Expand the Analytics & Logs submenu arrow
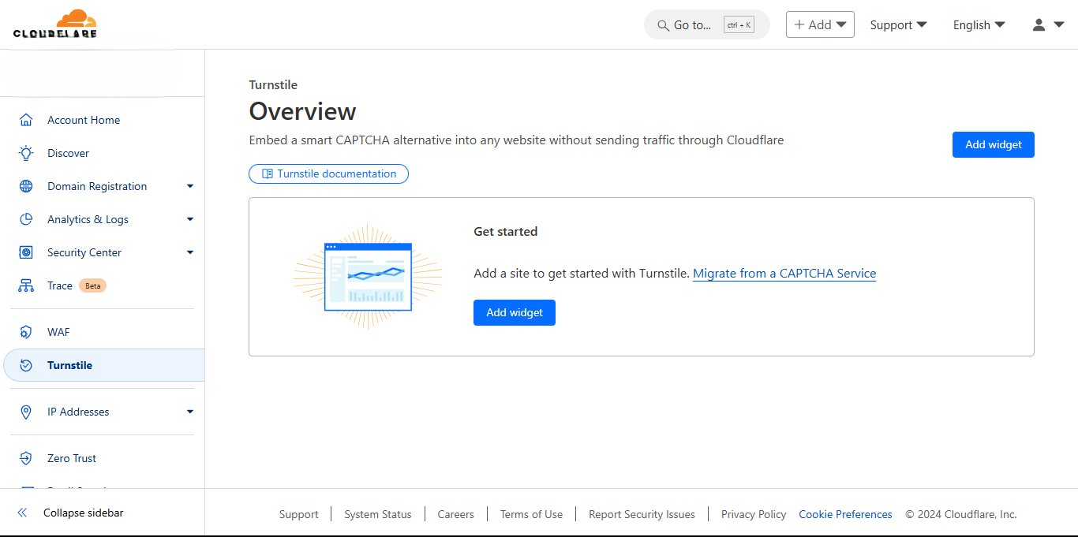This screenshot has height=537, width=1078. coord(190,219)
